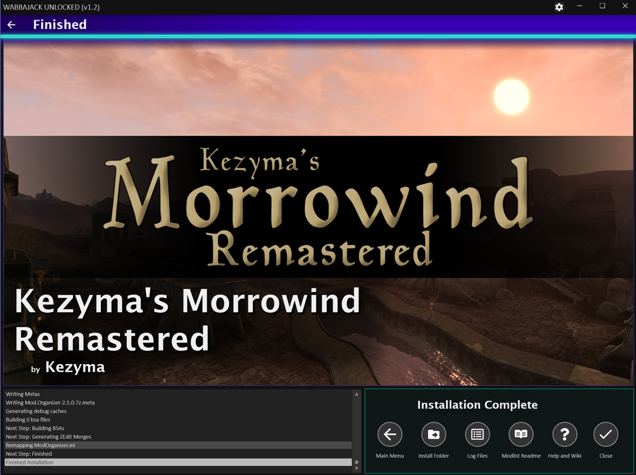Viewport: 636px width, 475px height.
Task: Click the 'Installation Complete' heading
Action: [477, 405]
